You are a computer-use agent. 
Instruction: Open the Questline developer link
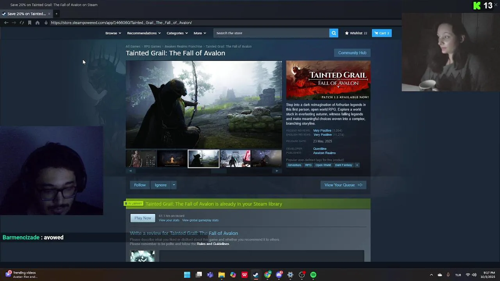(320, 149)
